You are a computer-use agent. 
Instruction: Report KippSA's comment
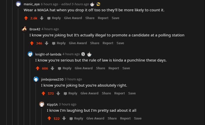tap(125, 118)
